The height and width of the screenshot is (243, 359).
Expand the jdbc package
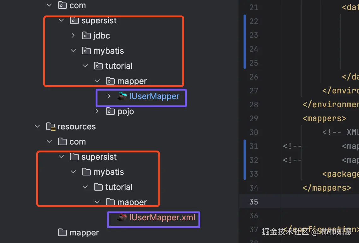point(73,35)
